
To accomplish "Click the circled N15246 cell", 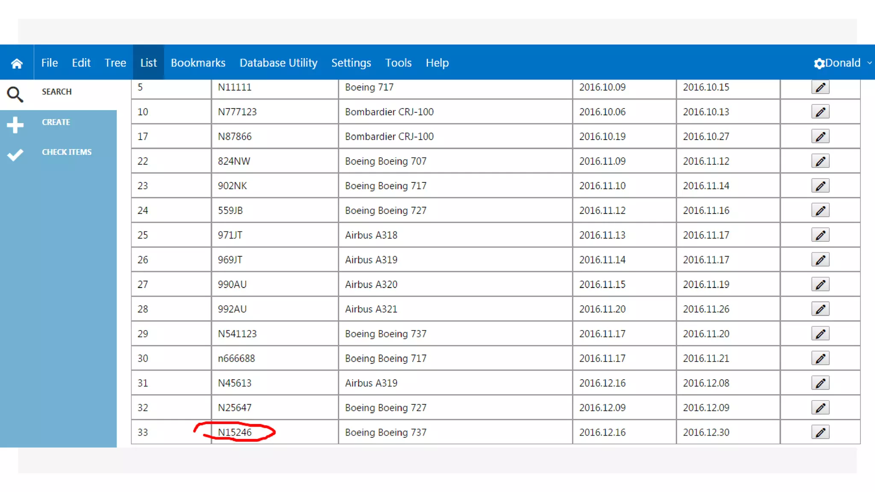I will pyautogui.click(x=235, y=432).
